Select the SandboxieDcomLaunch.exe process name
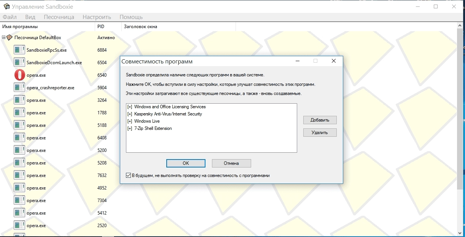The height and width of the screenshot is (237, 465). click(54, 62)
